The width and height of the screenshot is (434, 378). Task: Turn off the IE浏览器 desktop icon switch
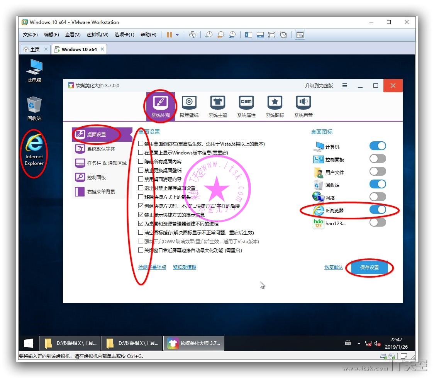(x=378, y=210)
